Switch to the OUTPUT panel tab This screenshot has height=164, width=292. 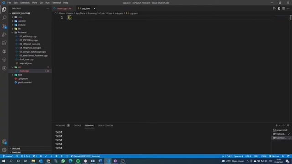click(x=77, y=126)
